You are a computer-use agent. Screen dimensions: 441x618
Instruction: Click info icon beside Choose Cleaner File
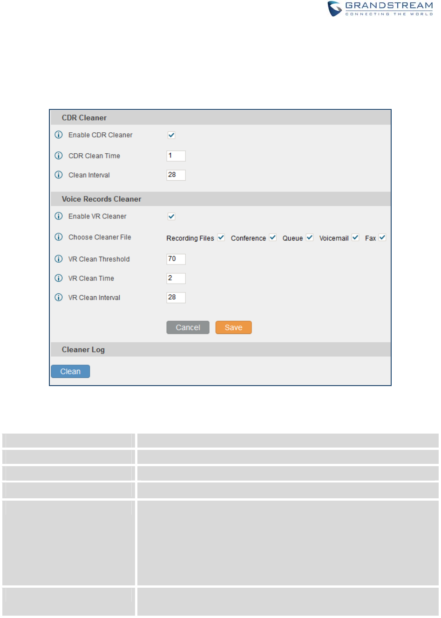pyautogui.click(x=59, y=237)
